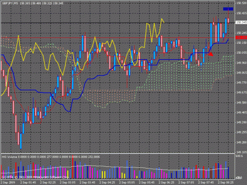Click the red triangle signal marker on chart

[x=211, y=54]
